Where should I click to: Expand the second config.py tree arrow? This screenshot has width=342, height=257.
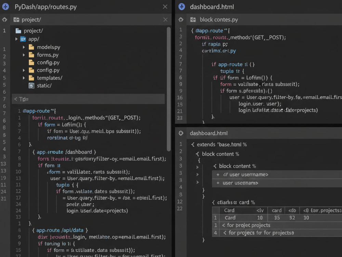pos(24,70)
